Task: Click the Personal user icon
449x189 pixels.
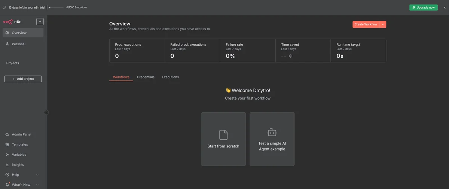Action: pyautogui.click(x=7, y=44)
